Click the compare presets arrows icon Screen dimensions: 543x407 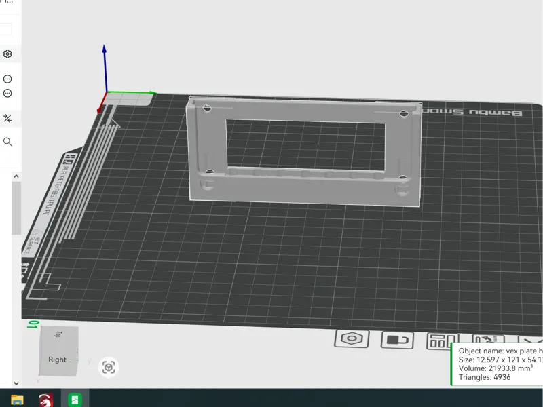[x=7, y=118]
